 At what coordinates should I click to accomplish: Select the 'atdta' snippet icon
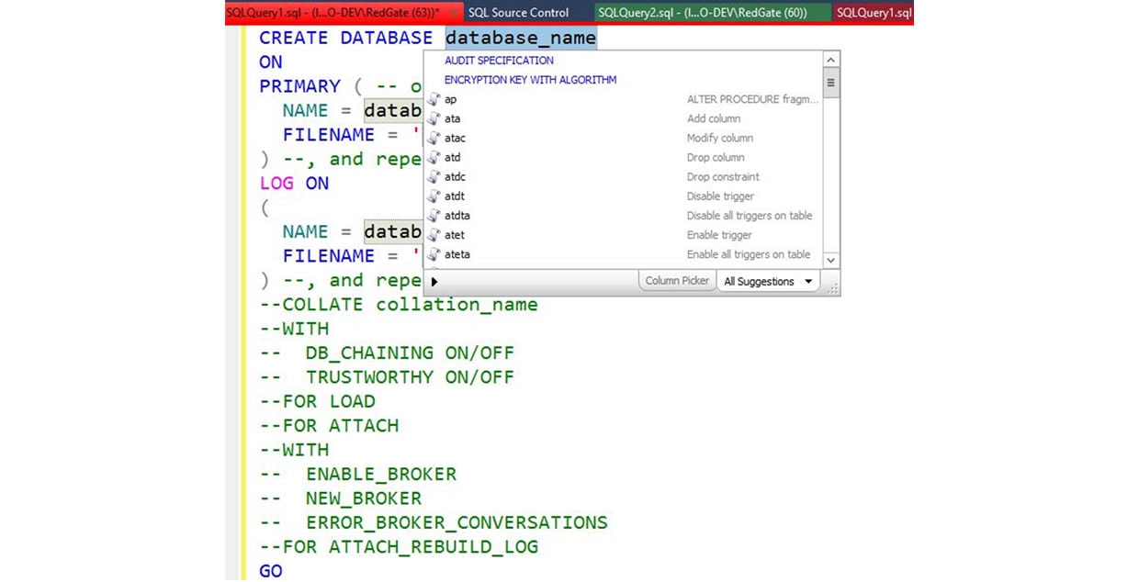pos(434,216)
